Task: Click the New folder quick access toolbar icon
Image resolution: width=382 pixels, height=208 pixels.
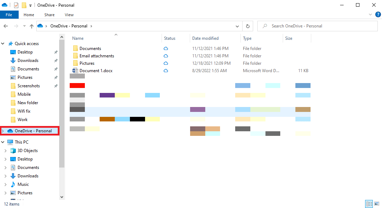Action: [24, 5]
